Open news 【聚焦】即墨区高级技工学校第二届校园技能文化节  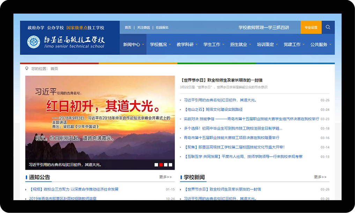click(234, 147)
